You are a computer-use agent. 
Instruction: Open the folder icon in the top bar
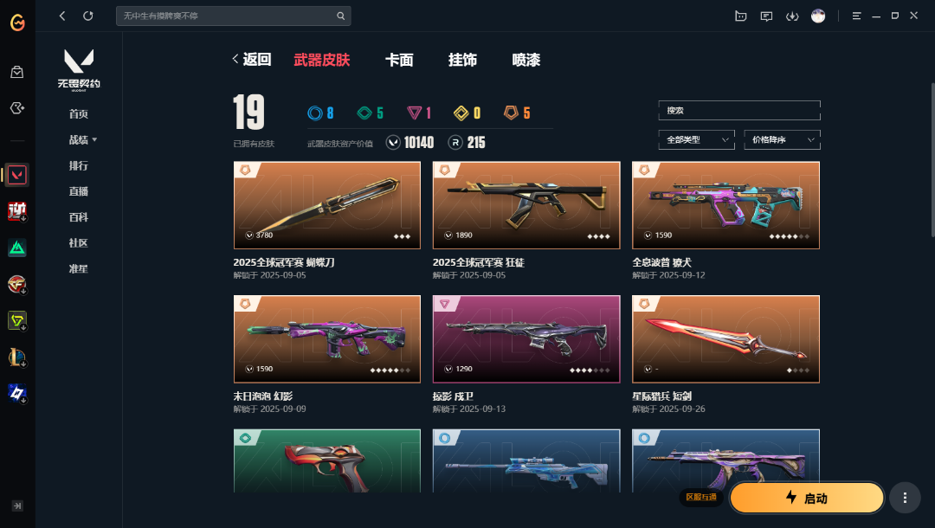click(740, 16)
